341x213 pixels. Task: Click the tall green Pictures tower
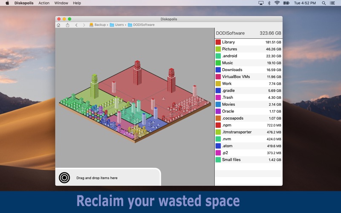pyautogui.click(x=94, y=86)
